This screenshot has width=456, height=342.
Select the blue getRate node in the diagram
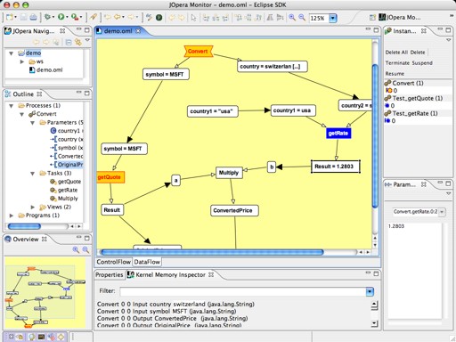click(x=338, y=134)
